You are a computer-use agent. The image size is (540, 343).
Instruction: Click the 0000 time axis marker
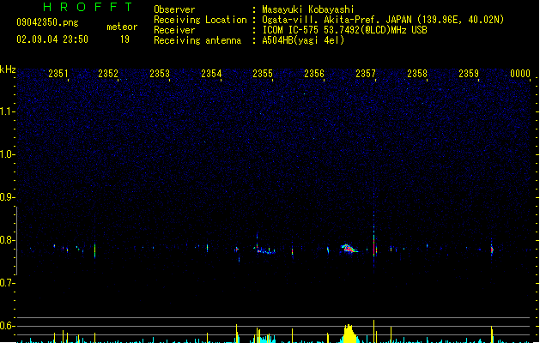(520, 74)
